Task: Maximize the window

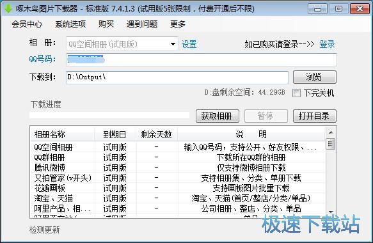Action: [x=338, y=9]
